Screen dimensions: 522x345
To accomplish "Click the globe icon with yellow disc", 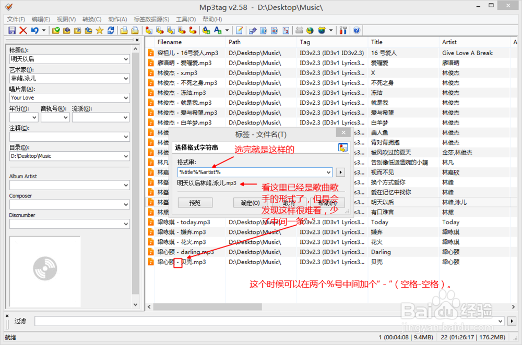I will (322, 31).
